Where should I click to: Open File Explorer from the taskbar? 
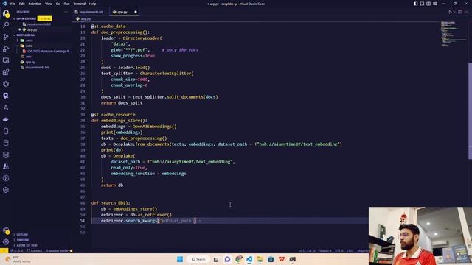(260, 259)
